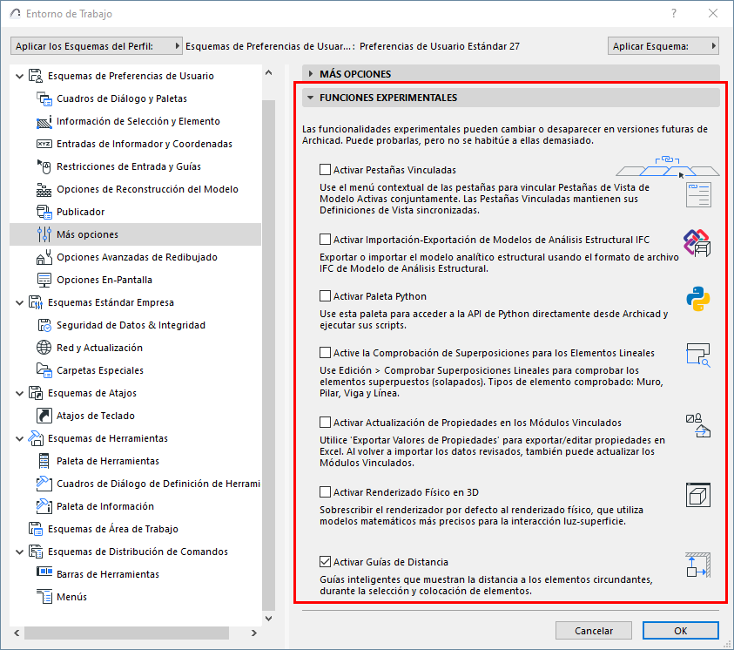The height and width of the screenshot is (650, 734).
Task: Click the Red y Actualización globe icon
Action: (44, 348)
